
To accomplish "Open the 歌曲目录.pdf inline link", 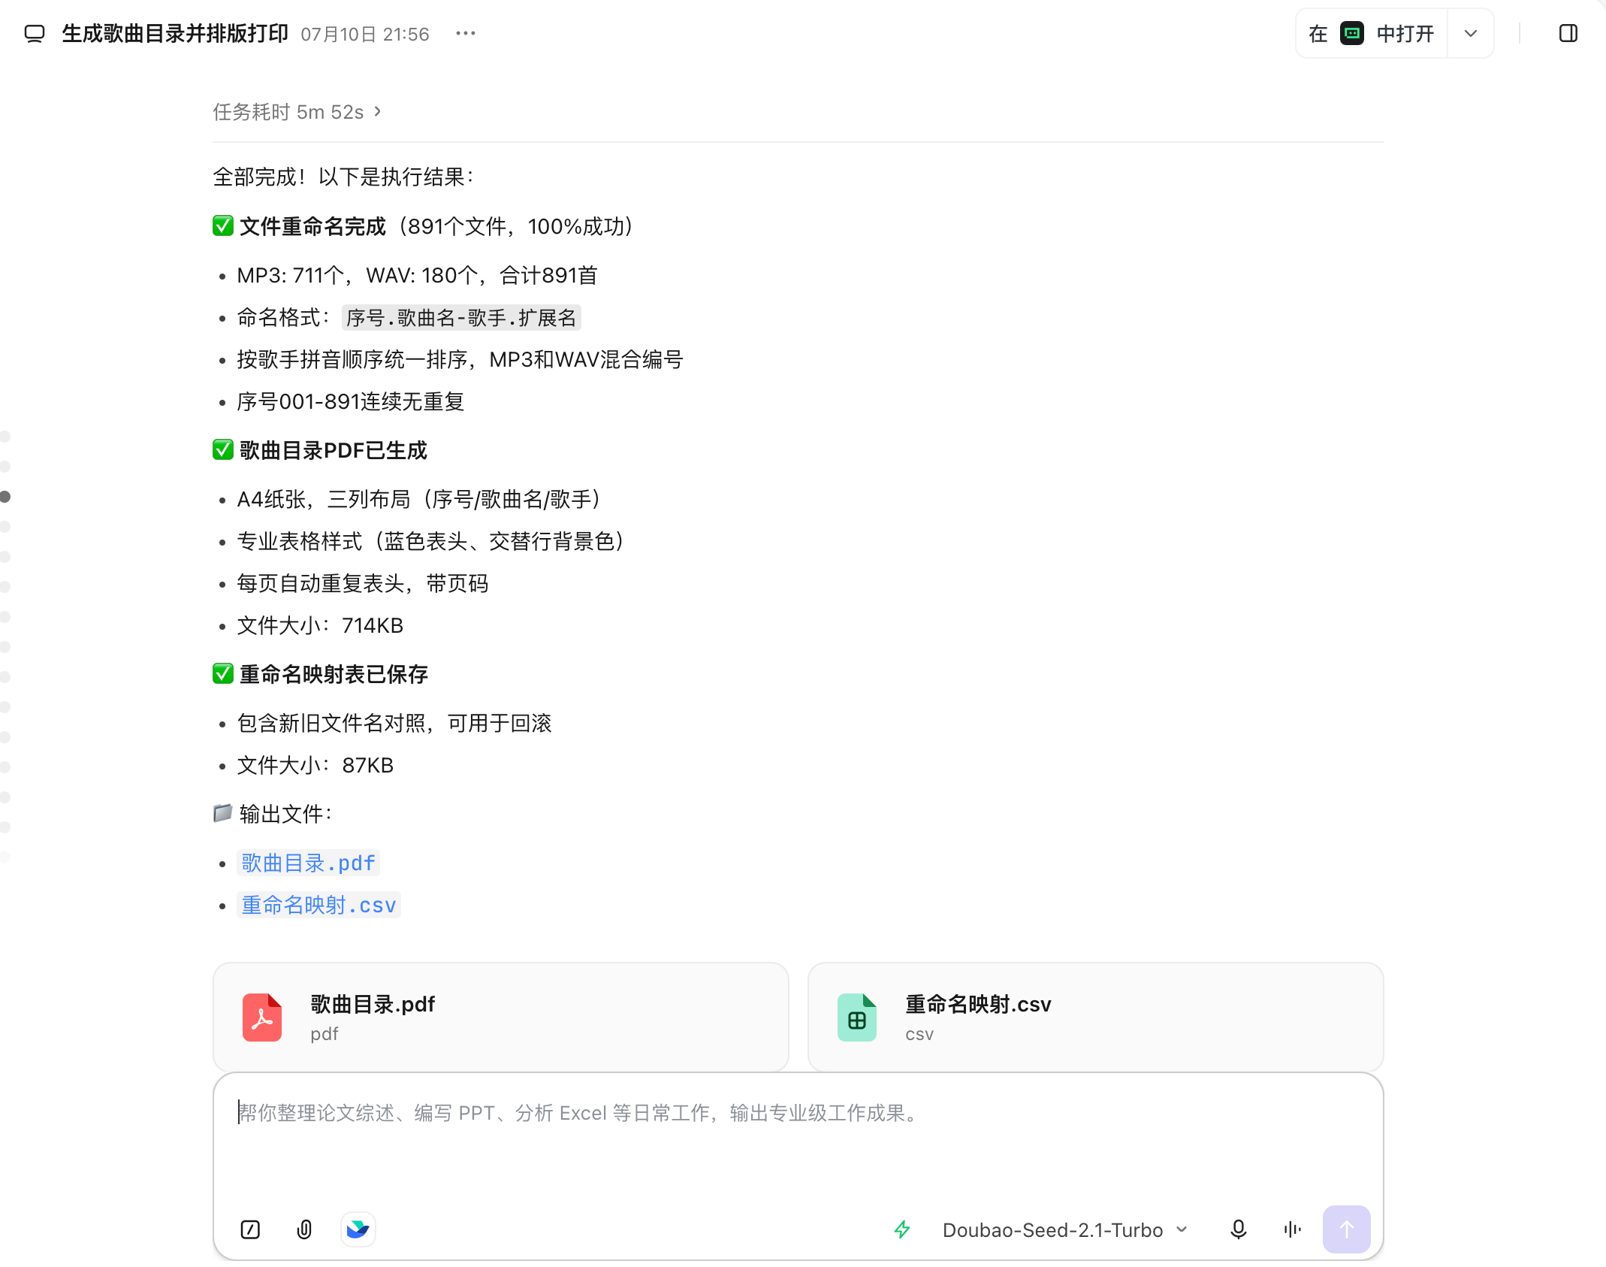I will [308, 863].
